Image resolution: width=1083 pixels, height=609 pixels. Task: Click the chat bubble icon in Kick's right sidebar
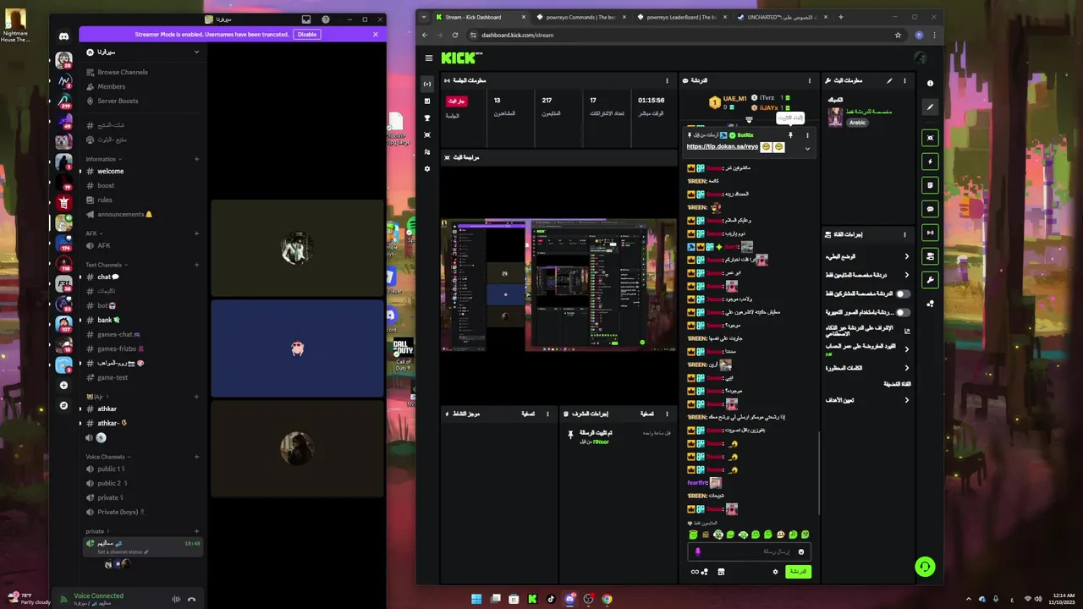930,209
